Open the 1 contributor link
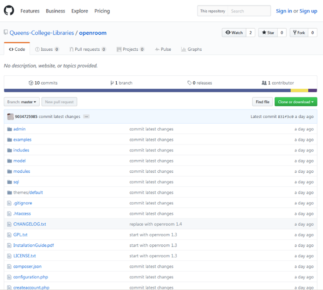 (x=278, y=83)
